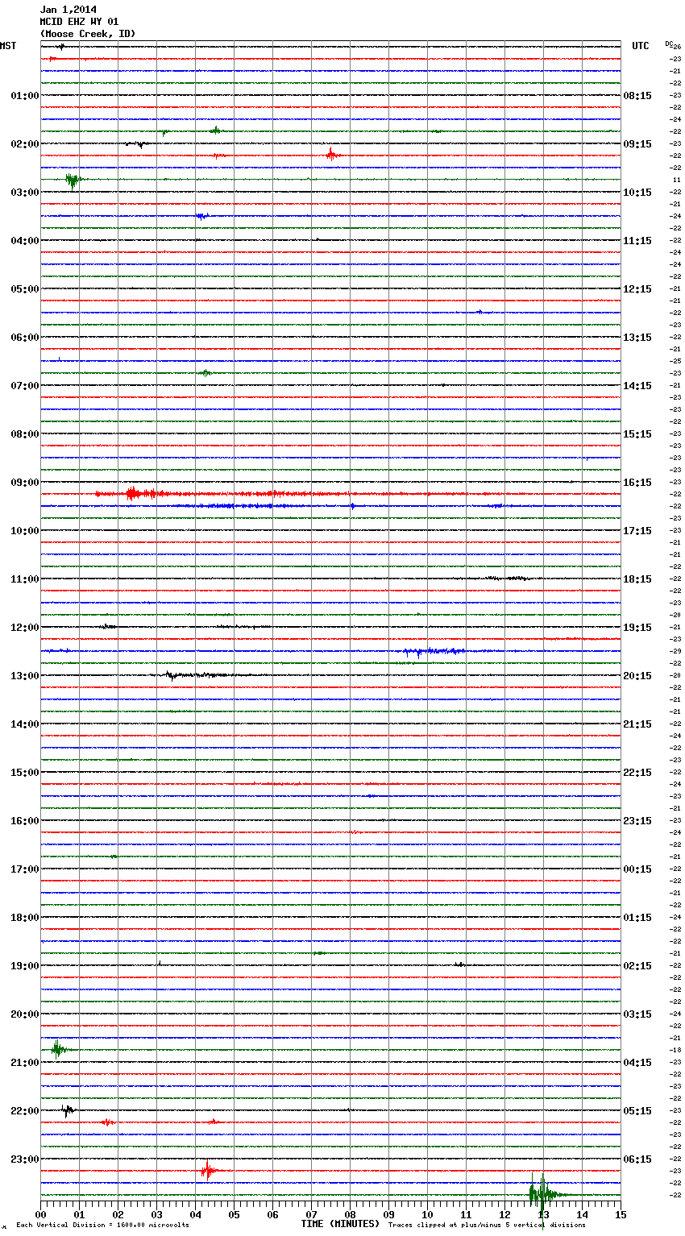Select the 10:15 UTC time label
Screen dimensions: 685x1236
pyautogui.click(x=637, y=193)
